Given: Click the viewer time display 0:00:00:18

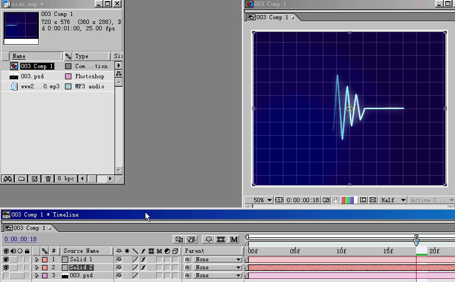Looking at the screenshot, I should tap(303, 200).
